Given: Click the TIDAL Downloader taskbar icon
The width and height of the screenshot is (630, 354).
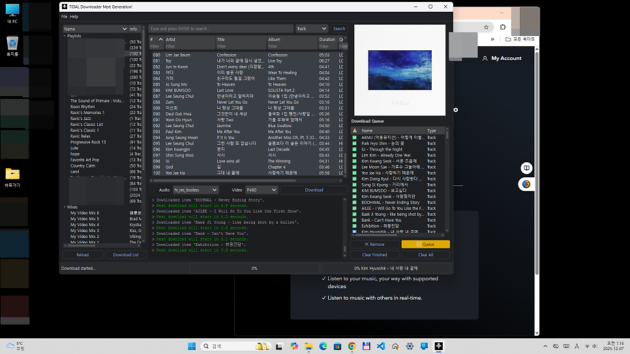Looking at the screenshot, I should point(439,346).
